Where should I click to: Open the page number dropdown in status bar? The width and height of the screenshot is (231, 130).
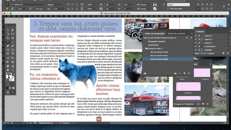tap(23, 123)
